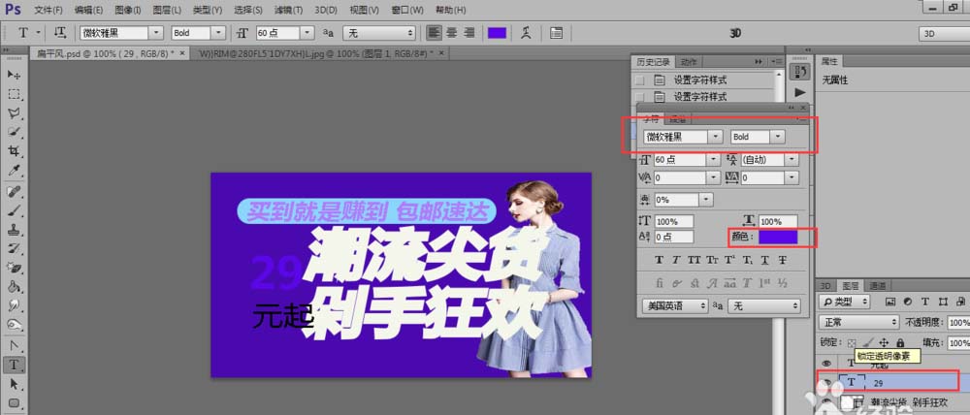Toggle Underline in Character panel

point(764,260)
